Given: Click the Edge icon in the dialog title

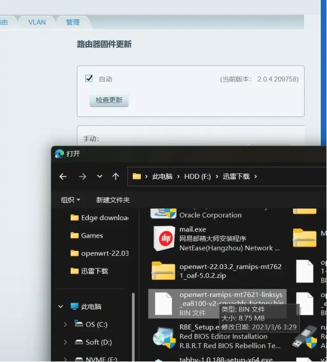Looking at the screenshot, I should click(x=59, y=154).
